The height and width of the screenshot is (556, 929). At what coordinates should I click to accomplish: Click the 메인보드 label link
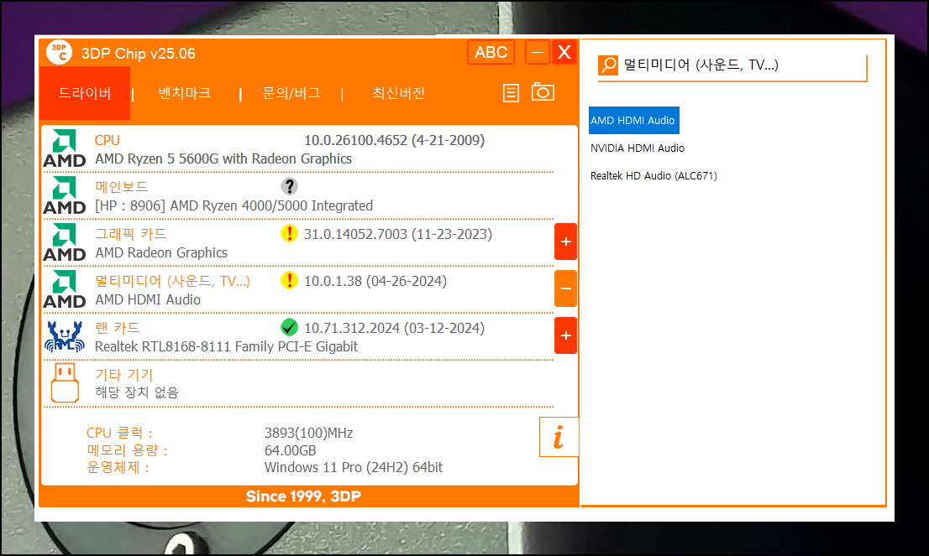(122, 187)
